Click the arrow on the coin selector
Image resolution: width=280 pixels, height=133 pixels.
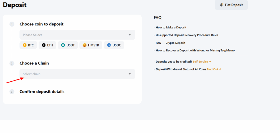(x=130, y=35)
